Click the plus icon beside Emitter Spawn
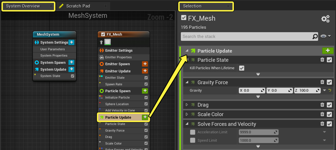 (145, 64)
